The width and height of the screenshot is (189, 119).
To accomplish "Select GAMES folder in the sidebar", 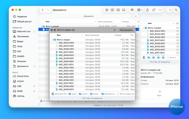I will 20,56.
